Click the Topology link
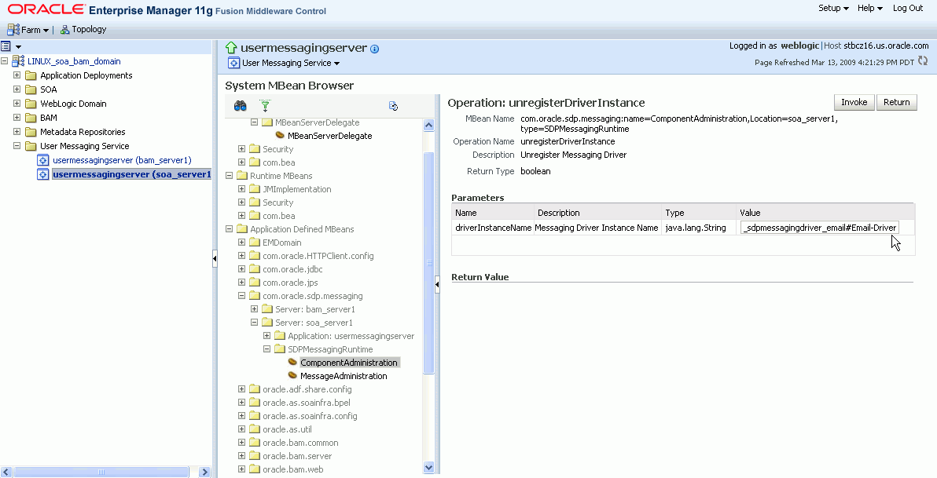This screenshot has height=478, width=937. (x=89, y=29)
